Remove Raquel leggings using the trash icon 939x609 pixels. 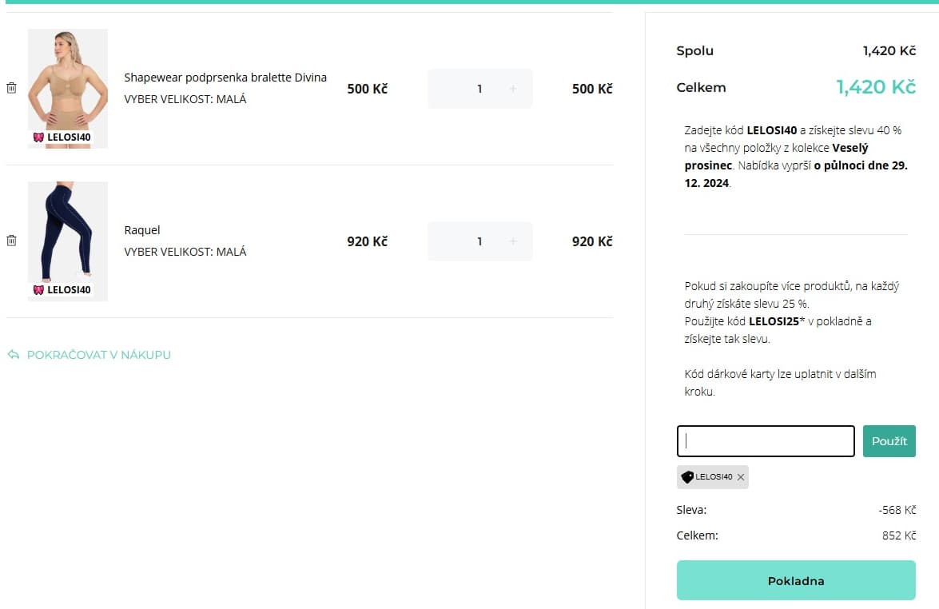(11, 241)
